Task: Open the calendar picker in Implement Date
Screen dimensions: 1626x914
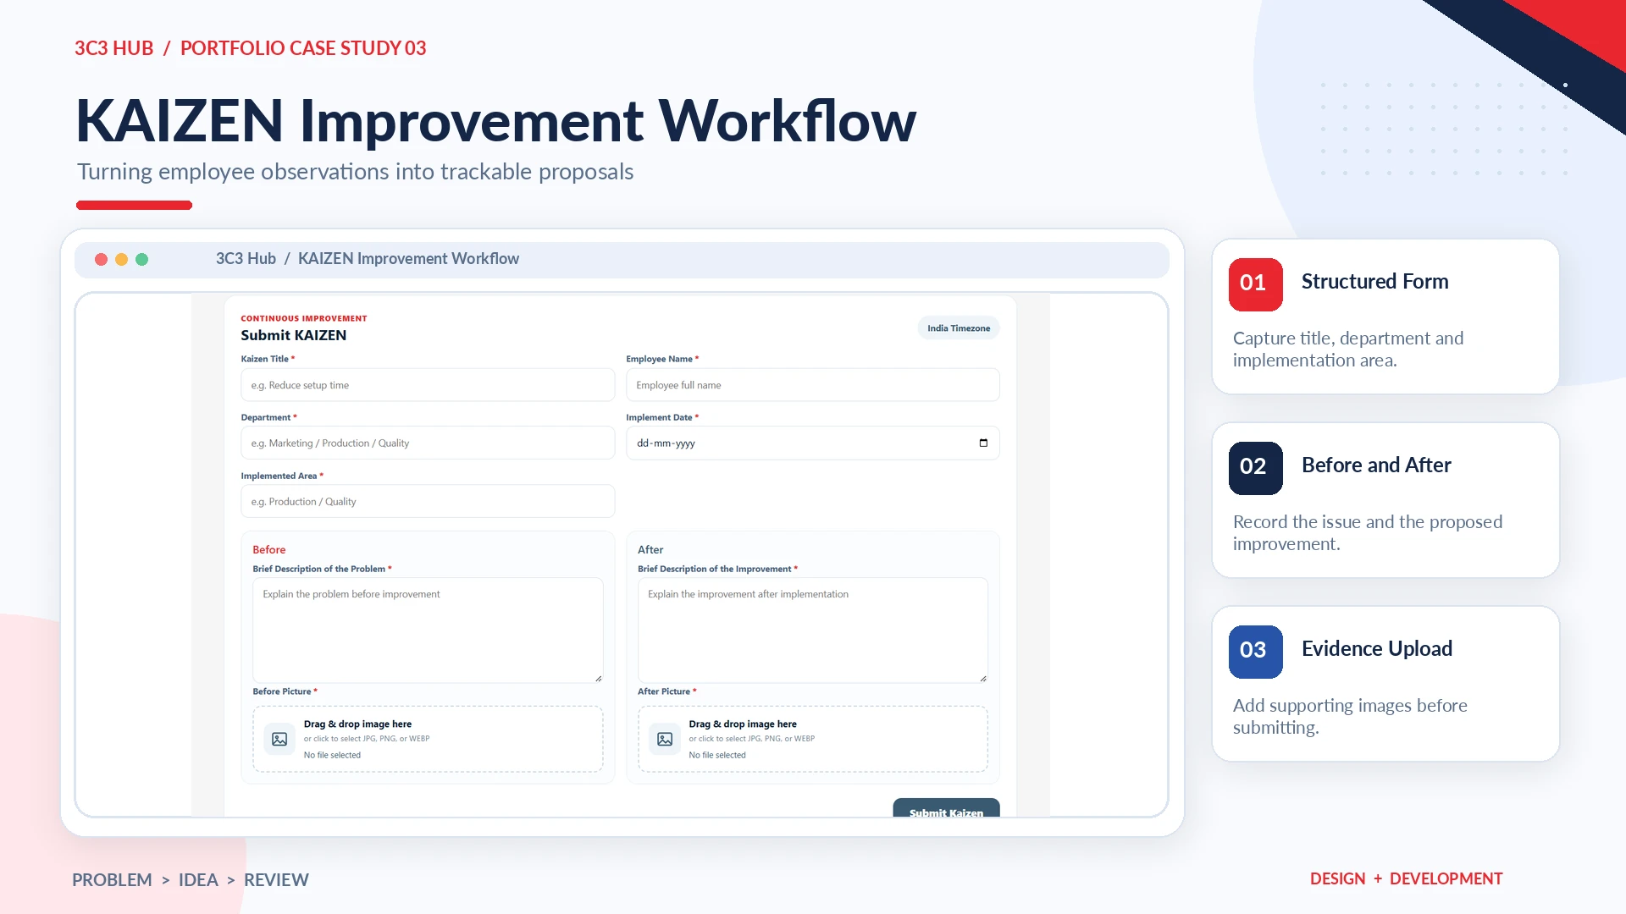Action: [983, 443]
